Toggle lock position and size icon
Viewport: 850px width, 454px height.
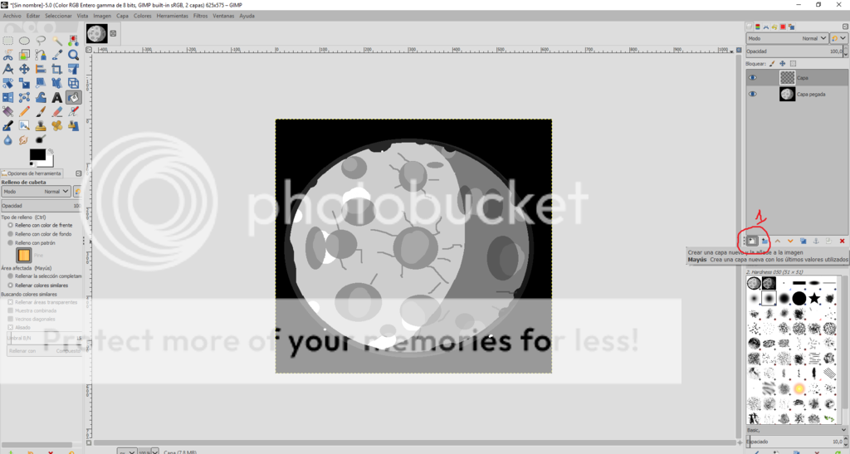click(782, 63)
